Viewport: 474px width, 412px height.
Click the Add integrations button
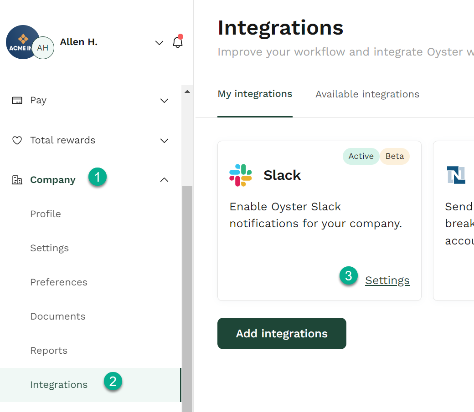(x=282, y=333)
